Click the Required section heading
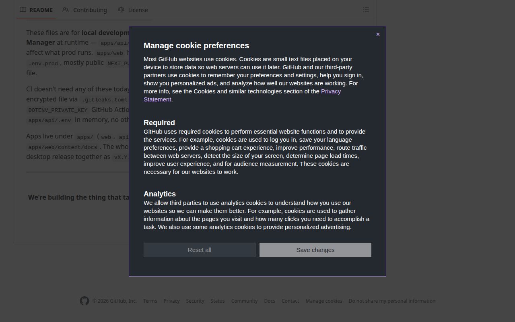 (x=159, y=123)
